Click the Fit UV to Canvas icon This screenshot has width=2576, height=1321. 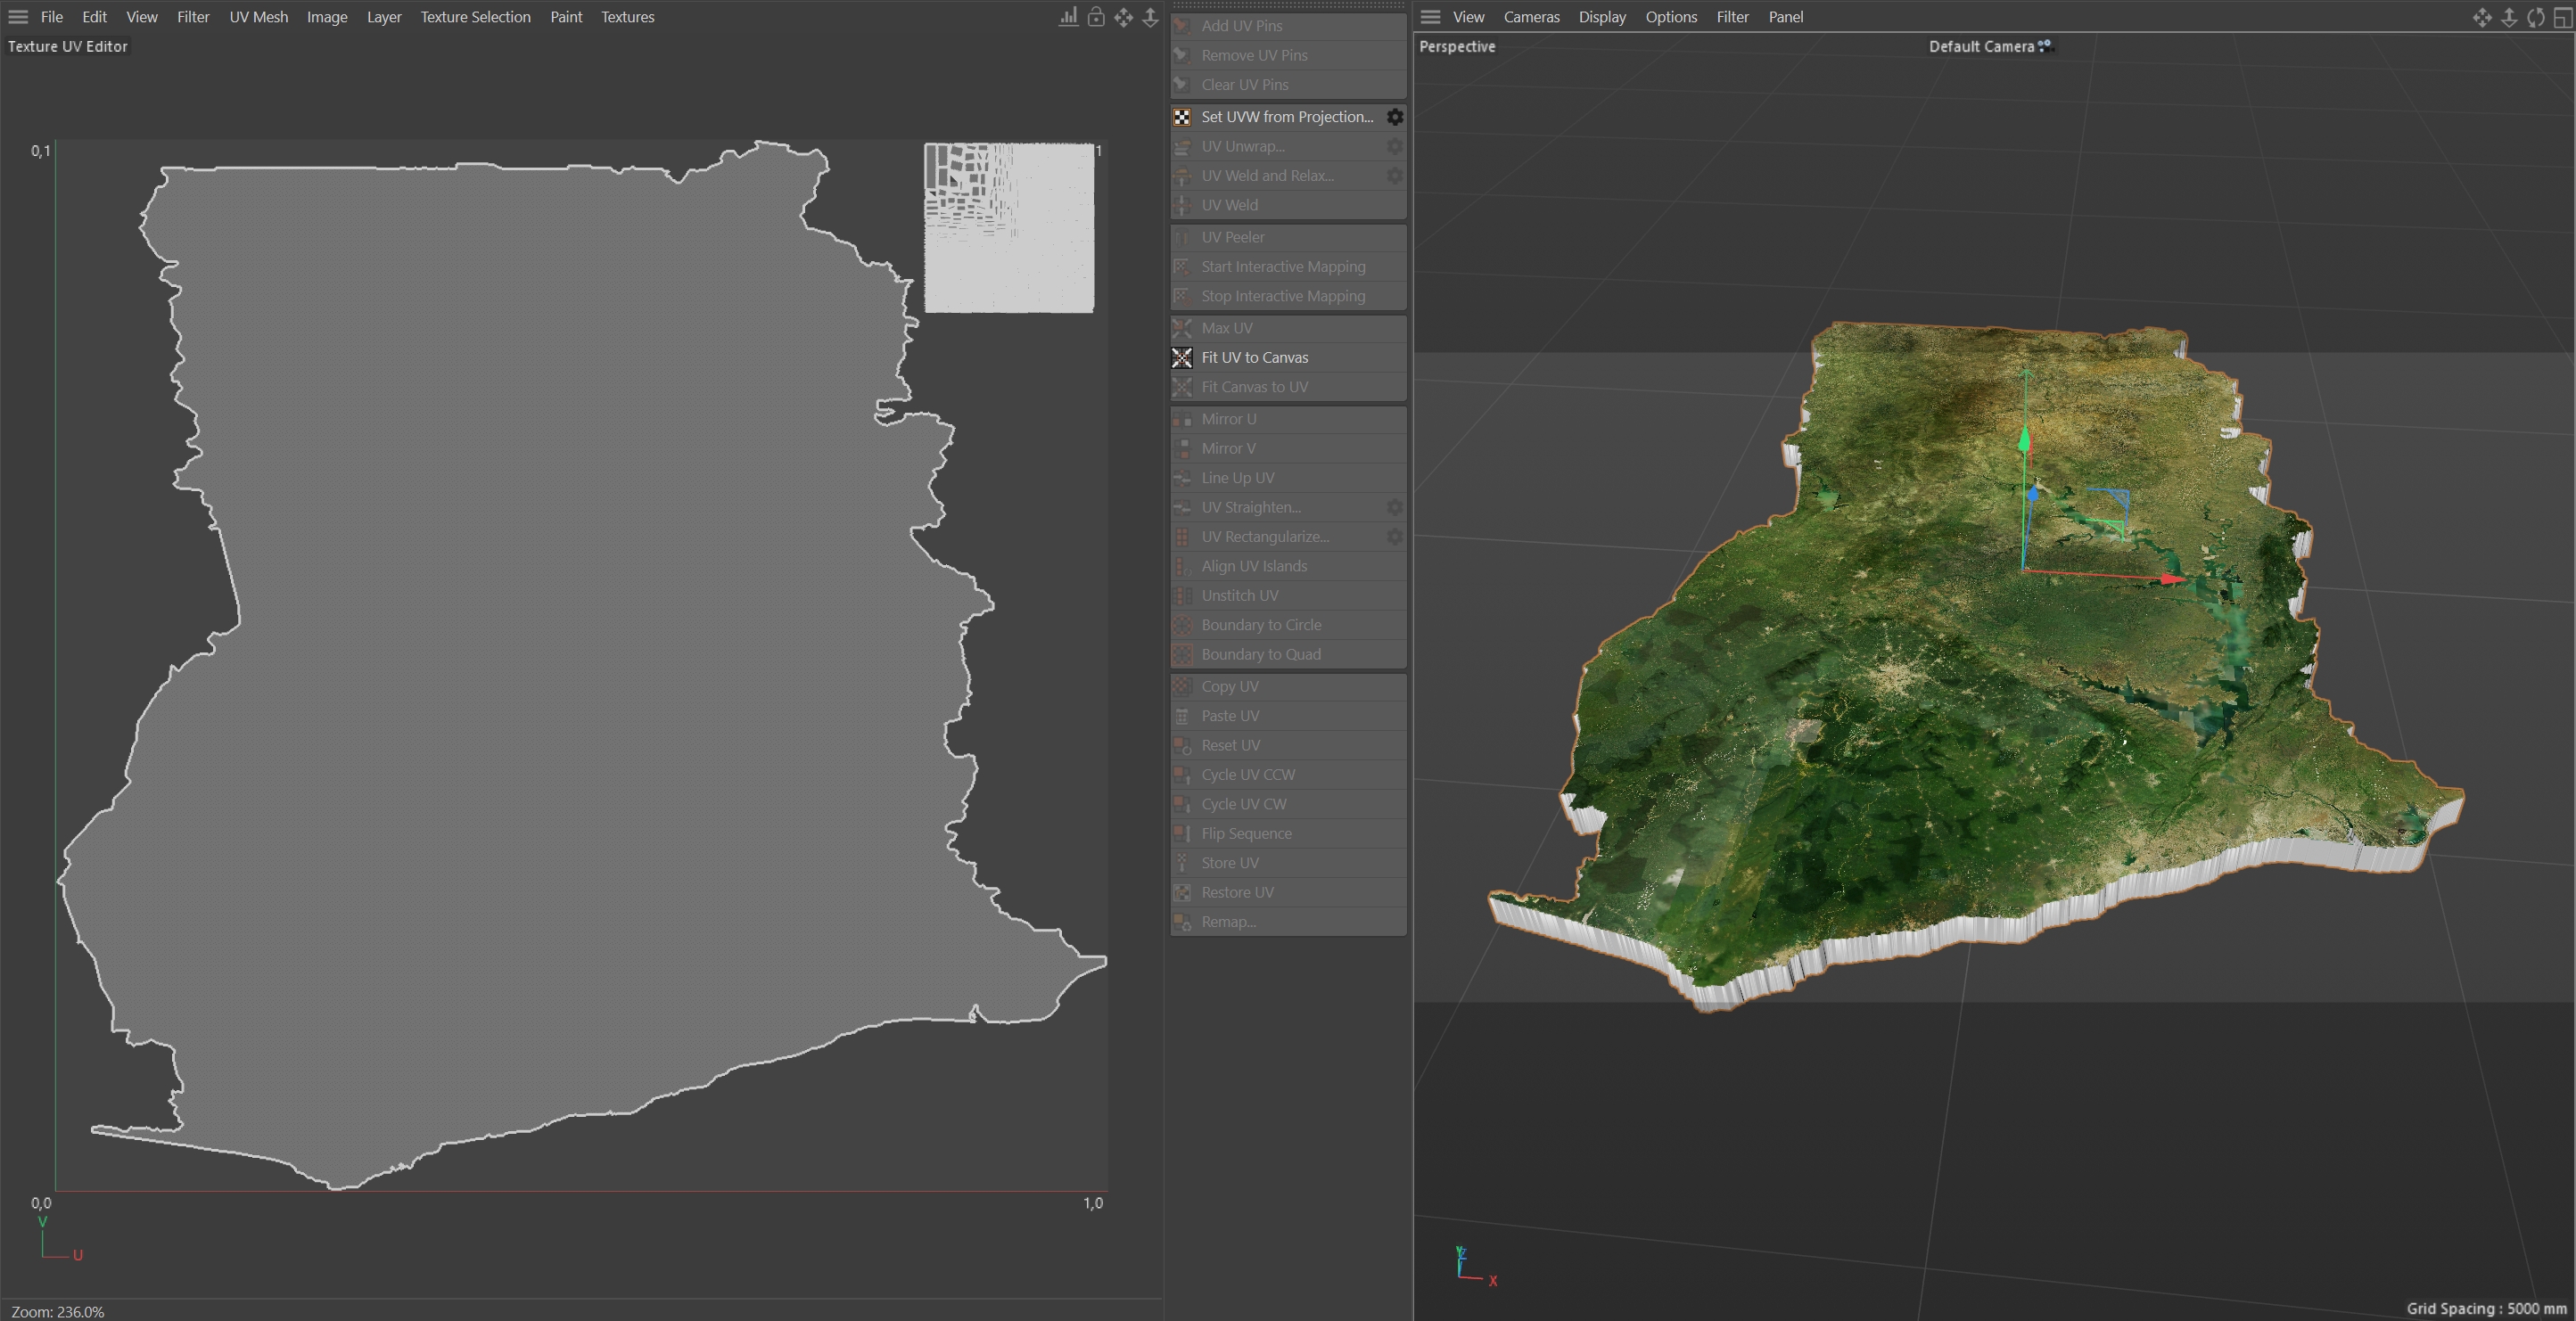tap(1182, 357)
